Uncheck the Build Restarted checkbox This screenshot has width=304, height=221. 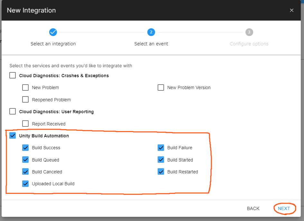tap(161, 171)
